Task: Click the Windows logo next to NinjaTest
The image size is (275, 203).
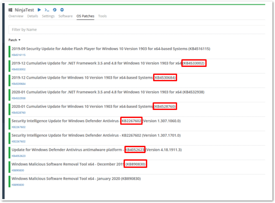Action: 11,10
